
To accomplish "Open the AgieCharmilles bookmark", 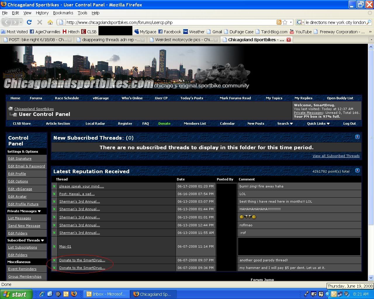I will click(45, 32).
